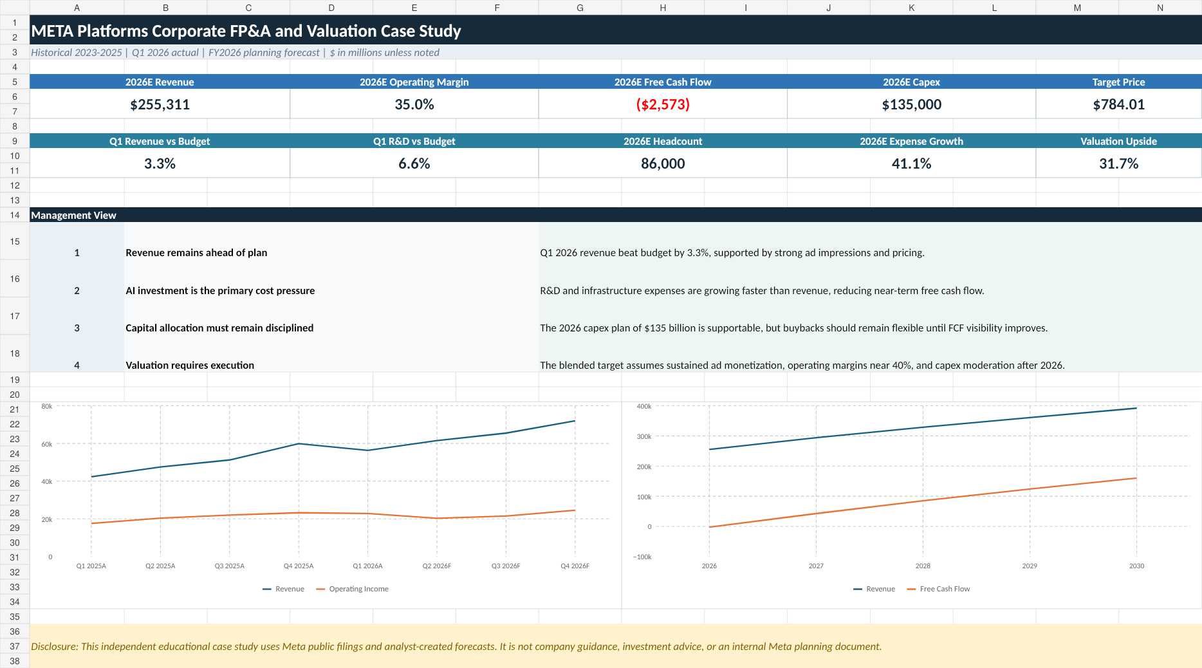Click management item number 4 cell

coord(77,353)
